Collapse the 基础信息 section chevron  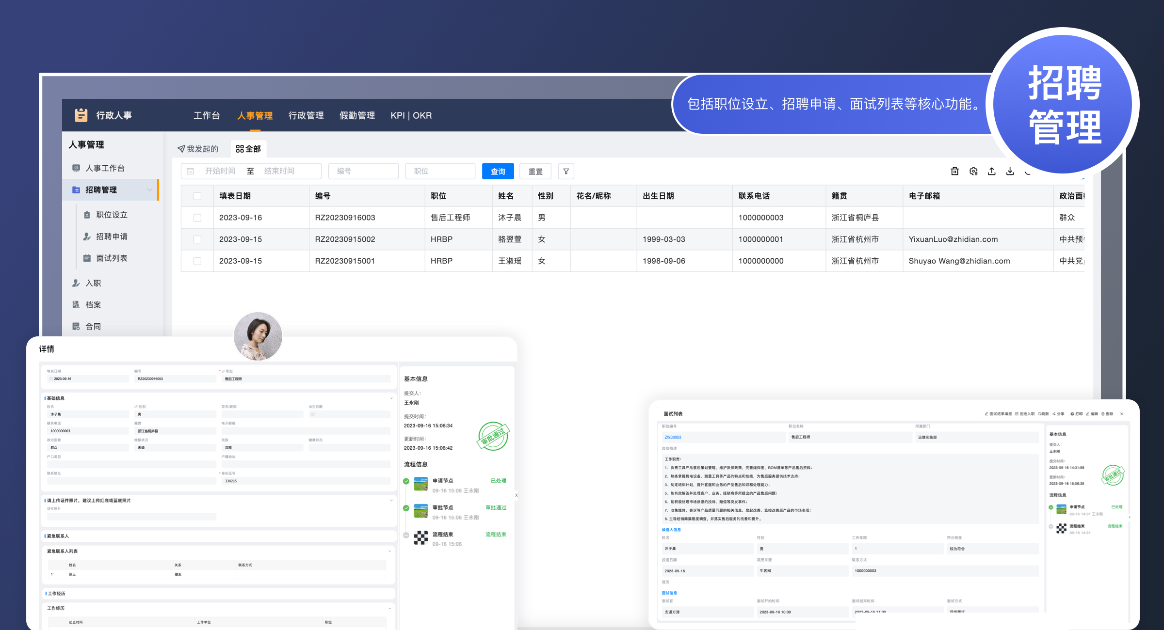click(391, 398)
